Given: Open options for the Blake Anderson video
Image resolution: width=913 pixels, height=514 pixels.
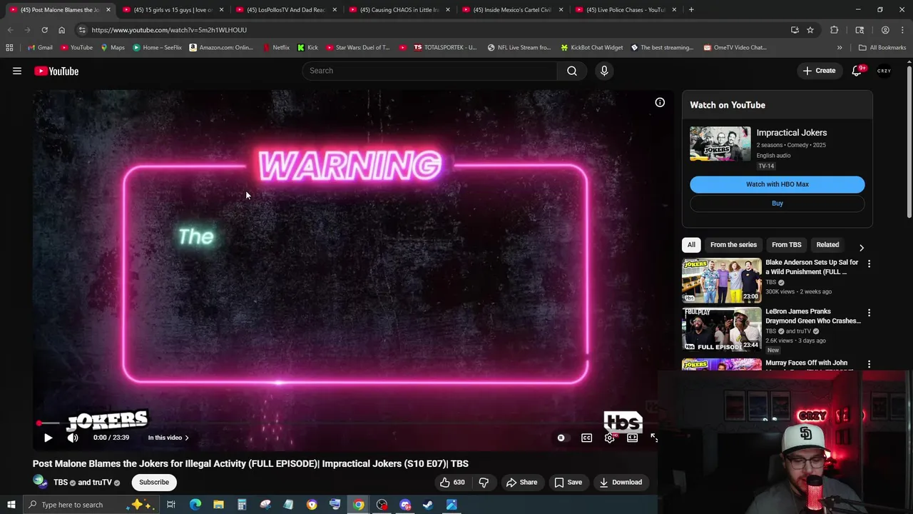Looking at the screenshot, I should click(869, 263).
